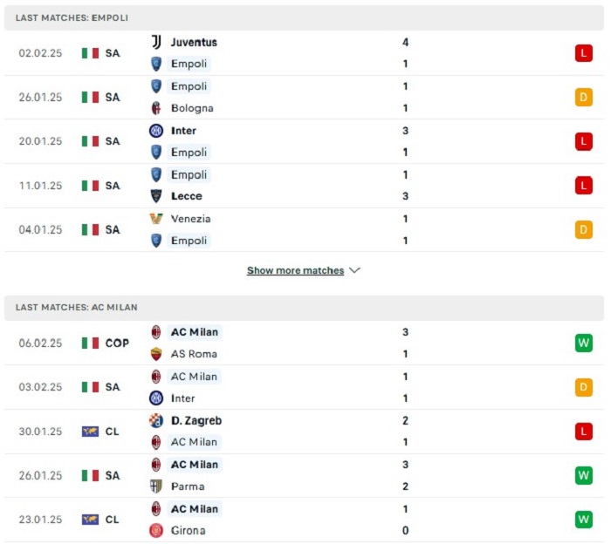Open the Last Matches: Empoli header

pyautogui.click(x=304, y=18)
